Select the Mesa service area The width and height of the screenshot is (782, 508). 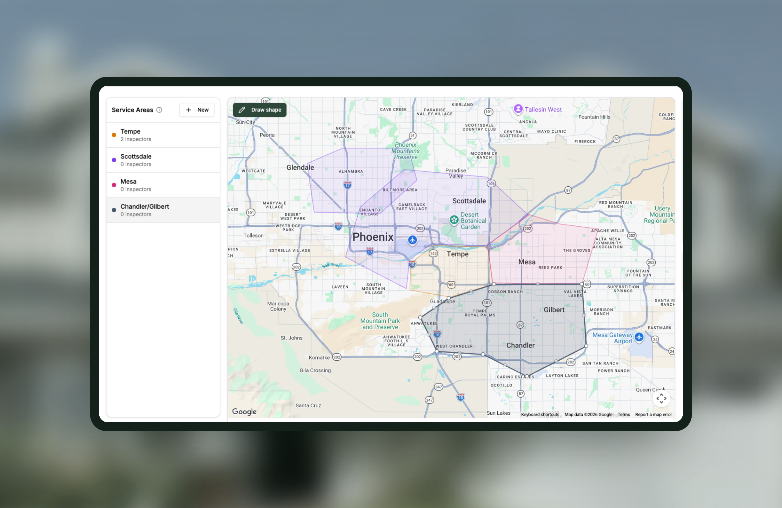pos(163,185)
